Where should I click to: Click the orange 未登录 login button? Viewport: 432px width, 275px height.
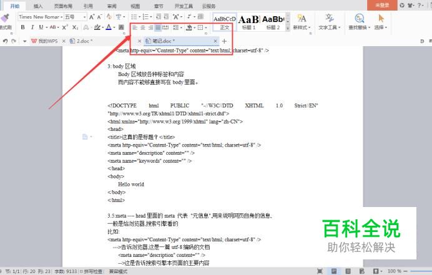[x=382, y=5]
